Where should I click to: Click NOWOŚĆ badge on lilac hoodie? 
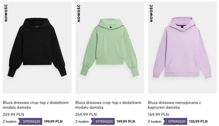click(151, 13)
